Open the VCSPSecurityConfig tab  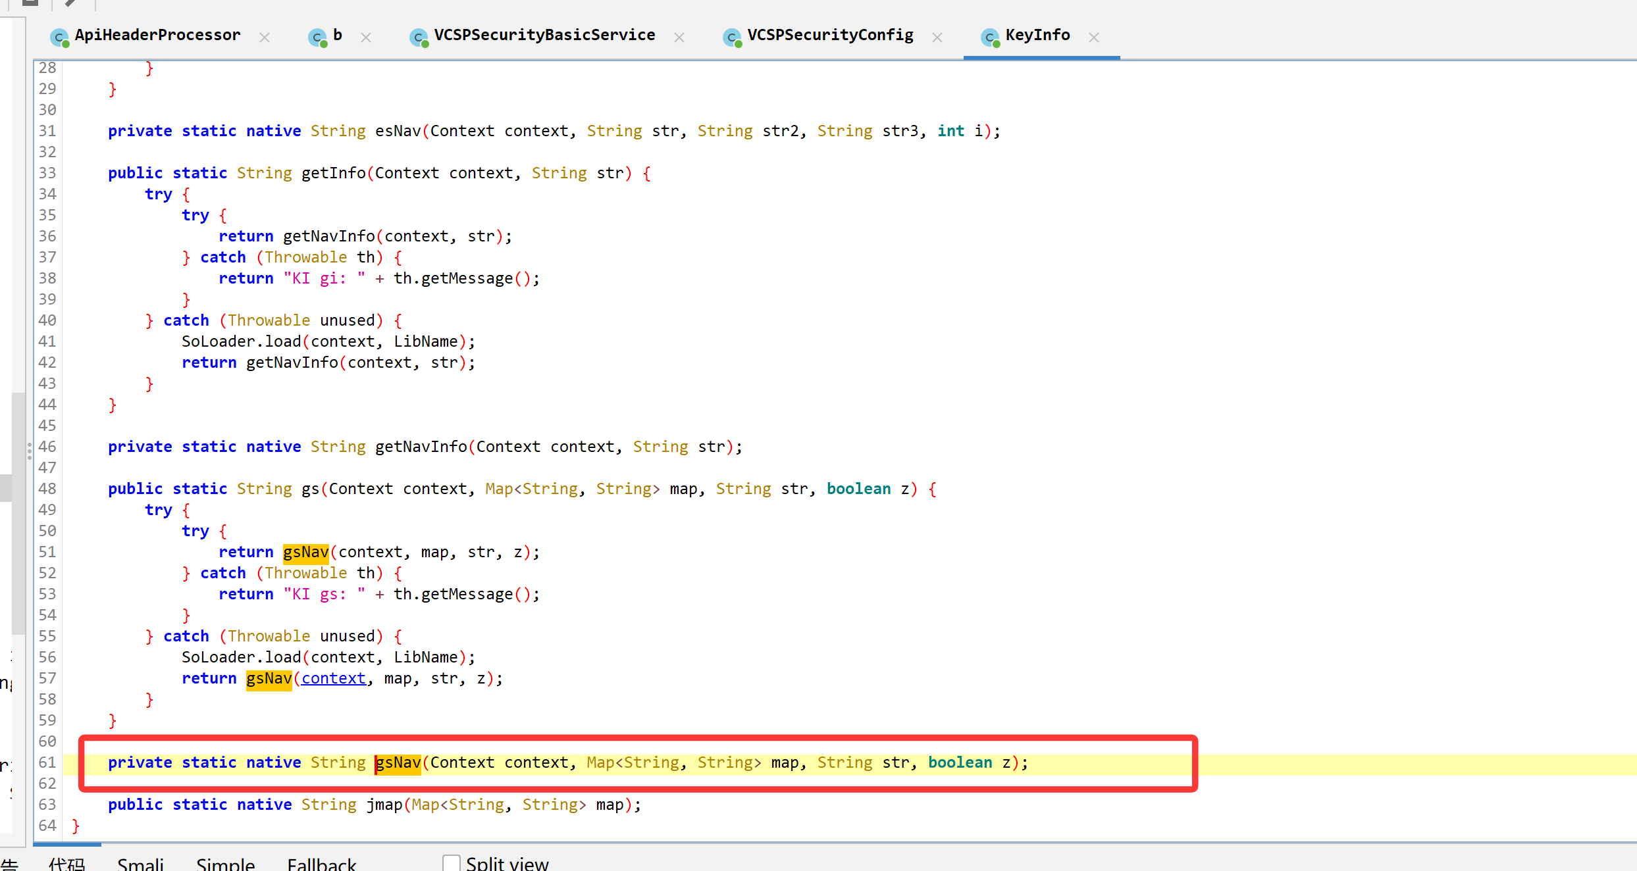tap(830, 36)
